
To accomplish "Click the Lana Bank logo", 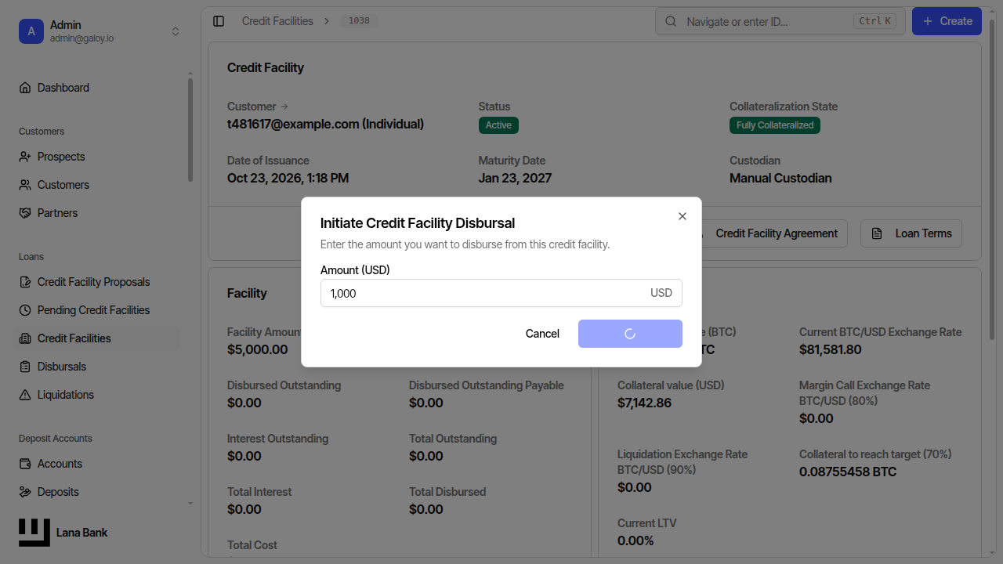I will (34, 533).
